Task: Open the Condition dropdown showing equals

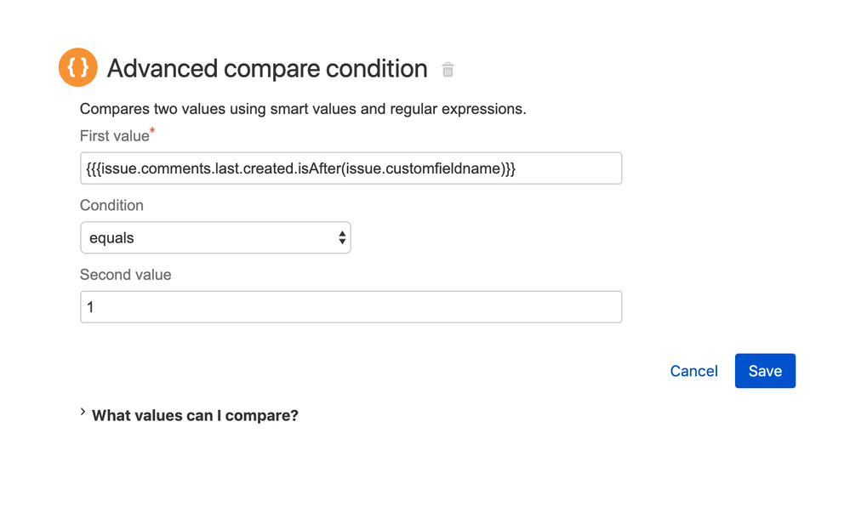Action: coord(215,238)
